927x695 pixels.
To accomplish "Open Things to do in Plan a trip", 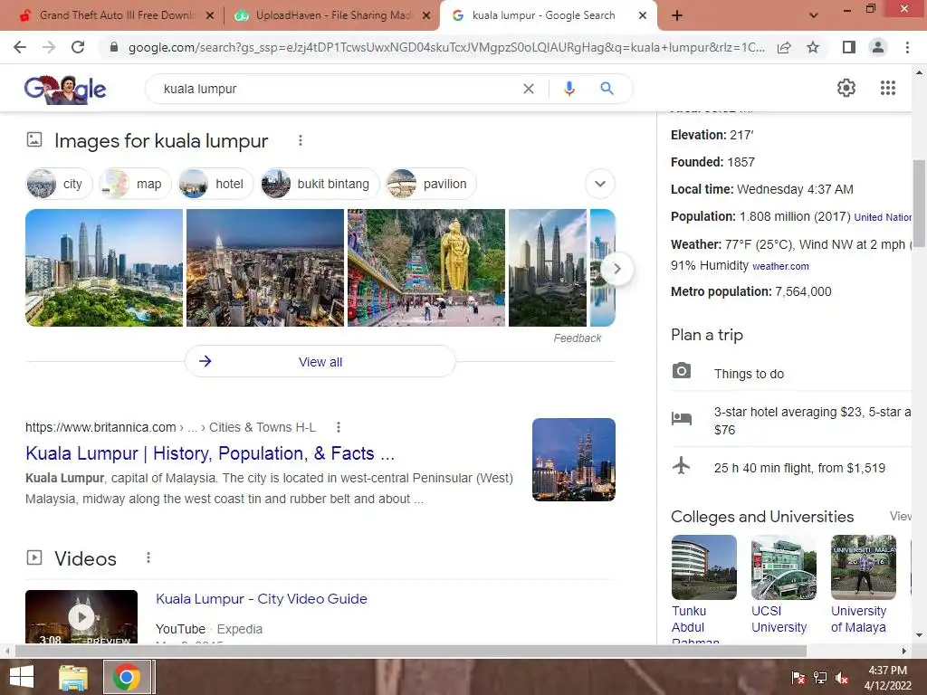I will pos(749,374).
